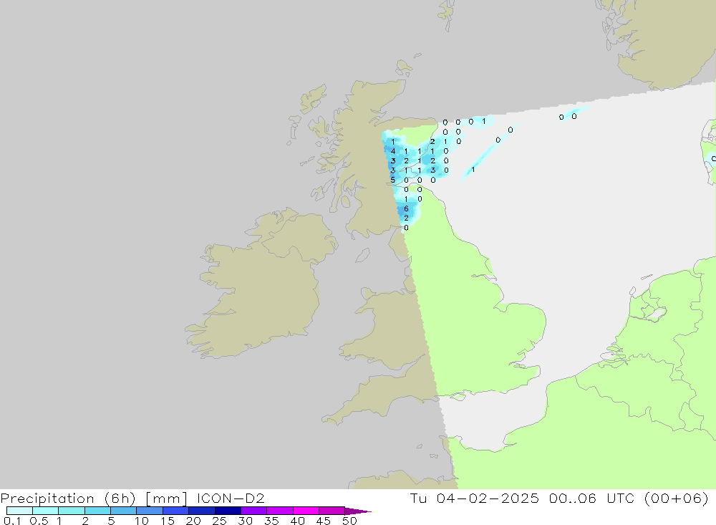Image resolution: width=716 pixels, height=525 pixels.
Task: Click the precipitation value 6 on the map
Action: pyautogui.click(x=406, y=208)
